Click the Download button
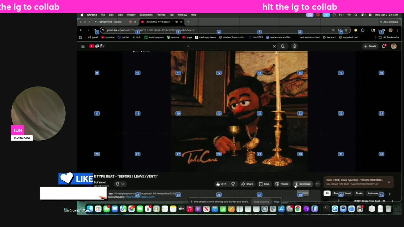404x227 pixels. (x=302, y=184)
